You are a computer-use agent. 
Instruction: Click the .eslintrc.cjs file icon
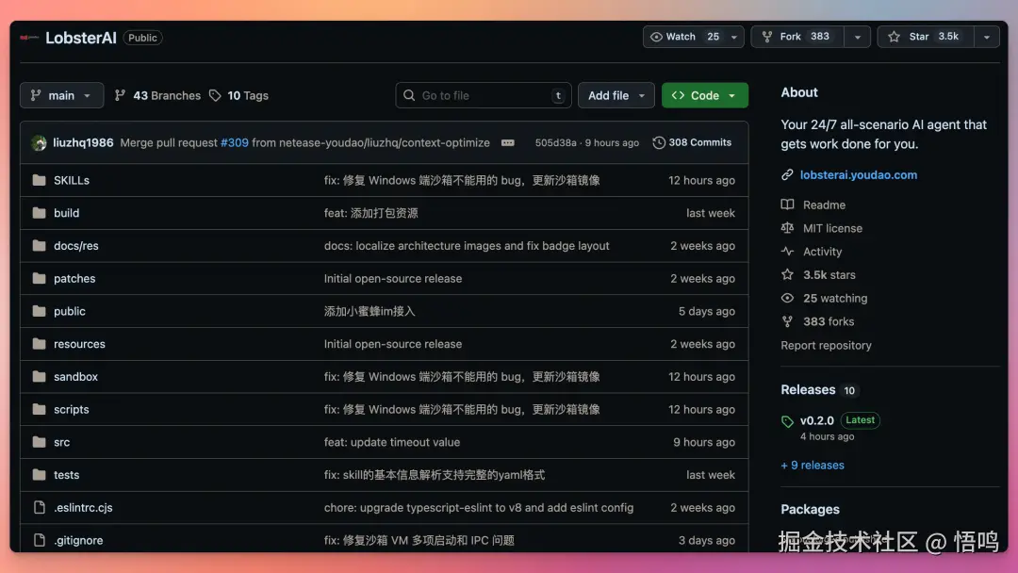(x=39, y=507)
